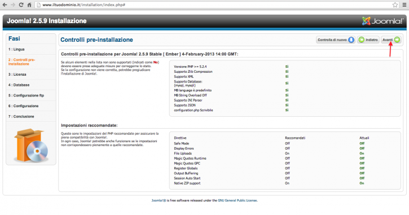Click the Supporto INI Parser row
The width and height of the screenshot is (409, 215).
[231, 100]
